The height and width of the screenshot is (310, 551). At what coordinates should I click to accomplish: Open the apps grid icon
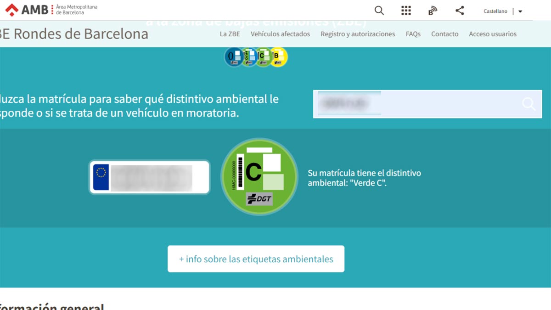tap(406, 11)
